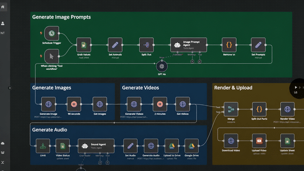
Task: Select the Upload Video YouTube node
Action: click(259, 141)
